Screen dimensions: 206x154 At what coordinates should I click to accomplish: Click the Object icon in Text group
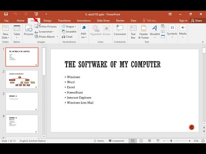pos(163,37)
